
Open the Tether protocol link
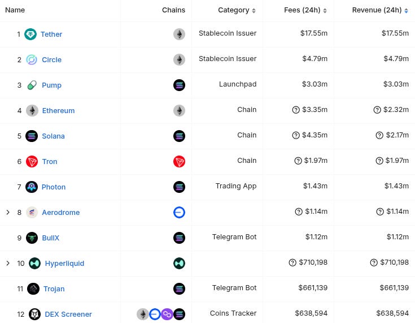click(51, 34)
